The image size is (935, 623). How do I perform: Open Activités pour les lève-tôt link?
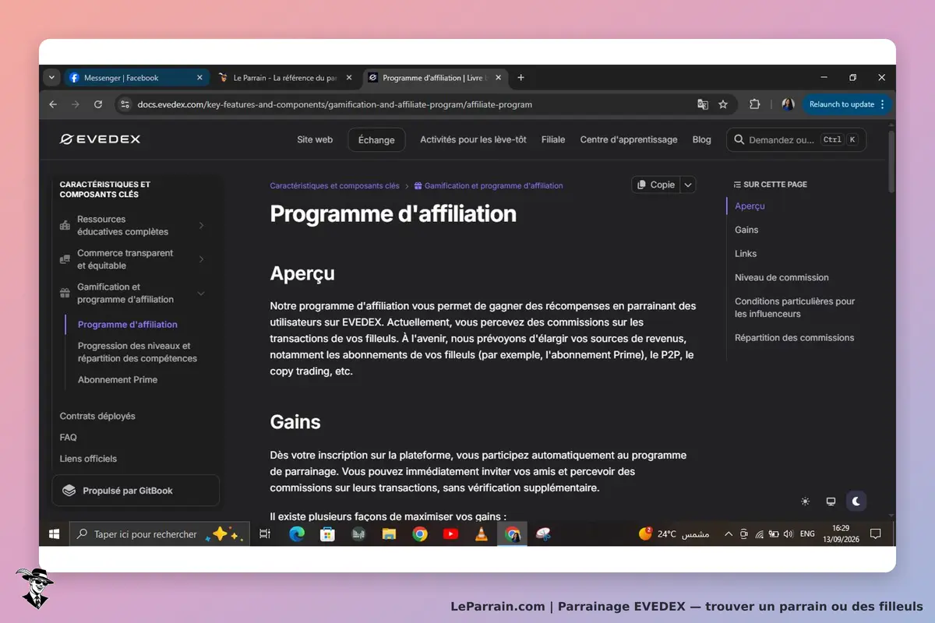pyautogui.click(x=473, y=139)
